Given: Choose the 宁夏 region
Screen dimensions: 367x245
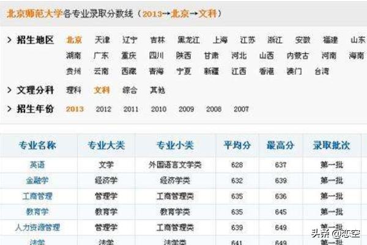Looking at the screenshot, I should coord(183,71).
